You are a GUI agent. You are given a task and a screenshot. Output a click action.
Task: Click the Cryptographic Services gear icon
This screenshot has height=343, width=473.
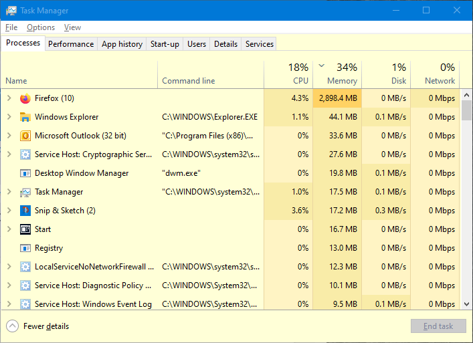coord(25,154)
